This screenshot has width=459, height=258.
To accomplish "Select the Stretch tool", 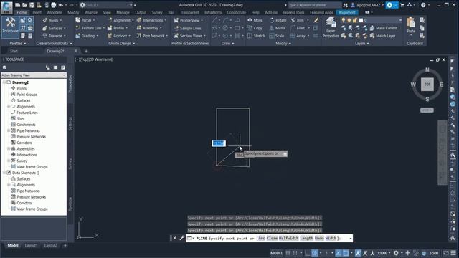I will tap(256, 36).
